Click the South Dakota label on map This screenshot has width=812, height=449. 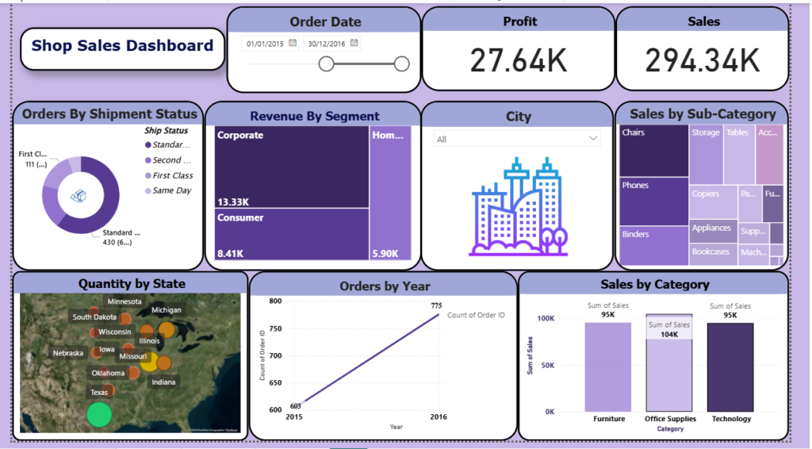pyautogui.click(x=94, y=317)
